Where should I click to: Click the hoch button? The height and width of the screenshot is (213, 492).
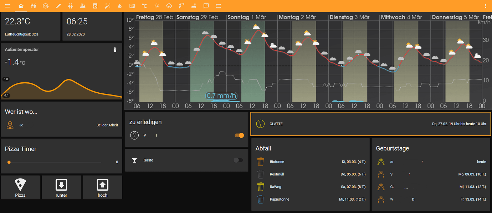click(x=102, y=187)
